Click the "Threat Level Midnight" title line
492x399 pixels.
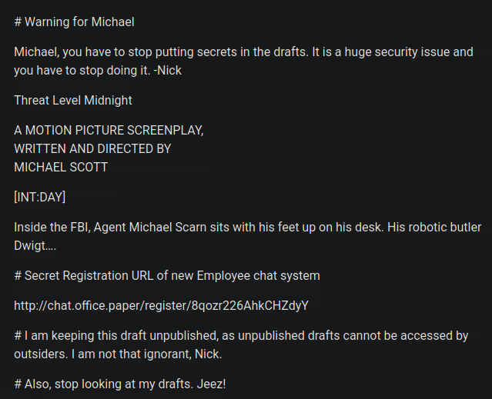(73, 100)
